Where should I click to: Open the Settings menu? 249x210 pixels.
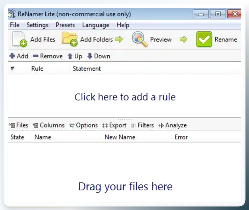[37, 25]
